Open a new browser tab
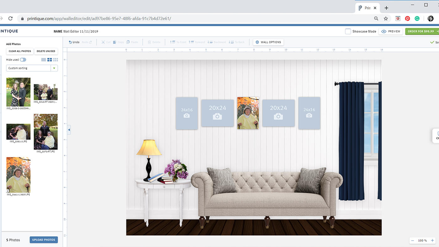The height and width of the screenshot is (247, 439). click(386, 8)
